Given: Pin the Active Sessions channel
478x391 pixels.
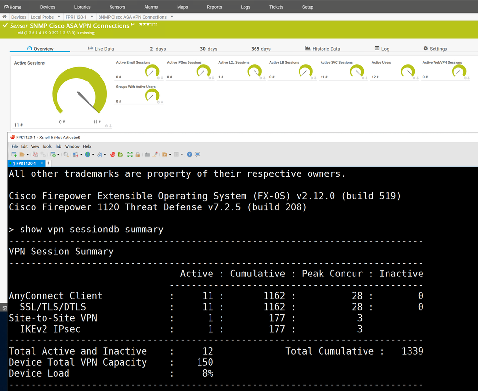Looking at the screenshot, I should point(111,126).
